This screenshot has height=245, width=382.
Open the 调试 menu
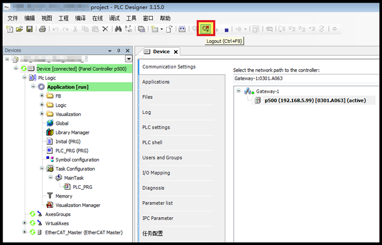tap(114, 18)
